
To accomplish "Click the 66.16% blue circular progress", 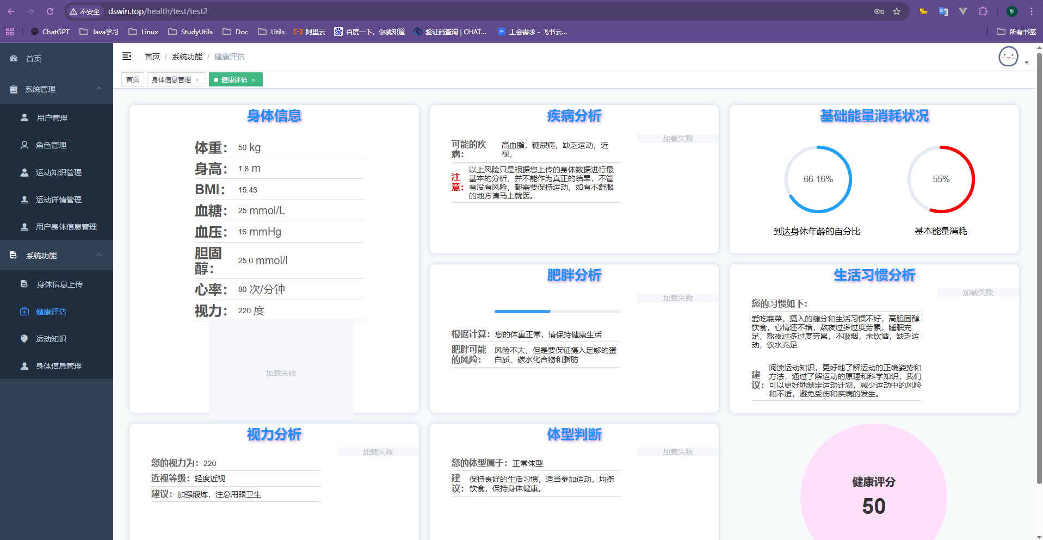I will 818,179.
